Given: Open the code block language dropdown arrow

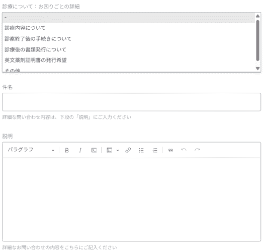Looking at the screenshot, I should [118, 150].
